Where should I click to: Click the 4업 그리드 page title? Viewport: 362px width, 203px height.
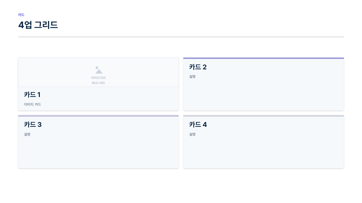(38, 25)
